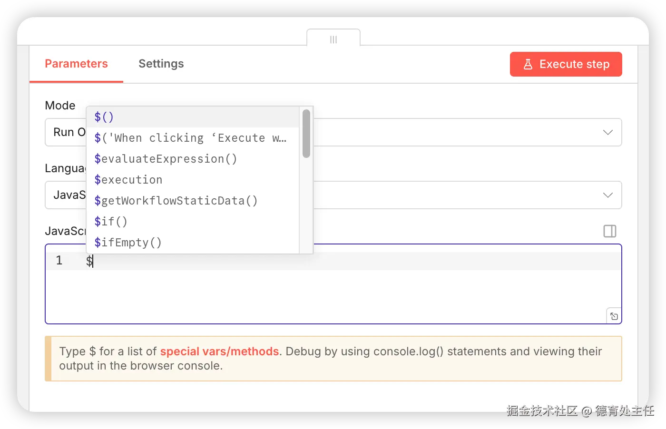
Task: Switch to the Parameters tab
Action: tap(76, 64)
